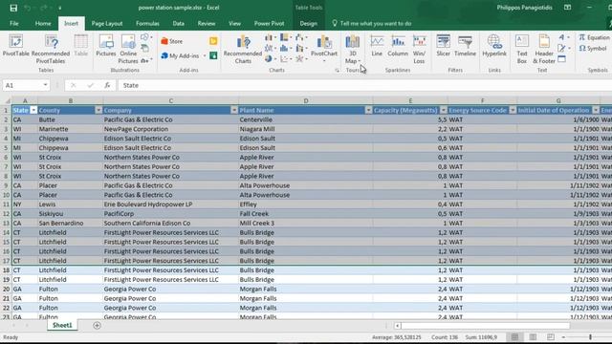The image size is (612, 344).
Task: Open Initial Date of Operation filter dropdown
Action: (x=596, y=111)
